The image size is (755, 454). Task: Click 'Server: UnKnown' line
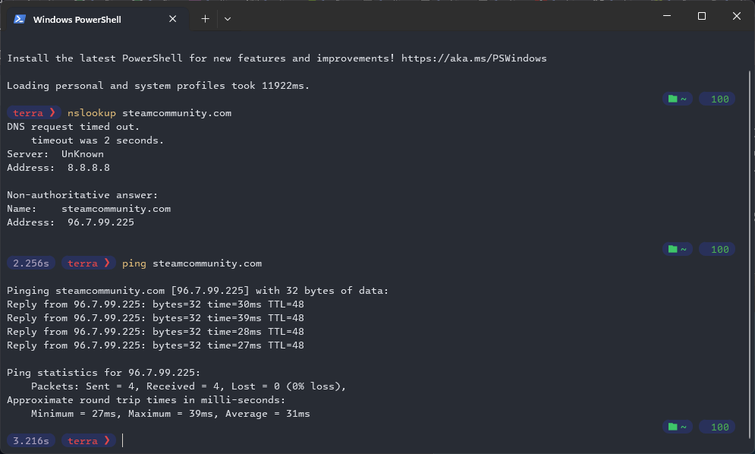(55, 154)
